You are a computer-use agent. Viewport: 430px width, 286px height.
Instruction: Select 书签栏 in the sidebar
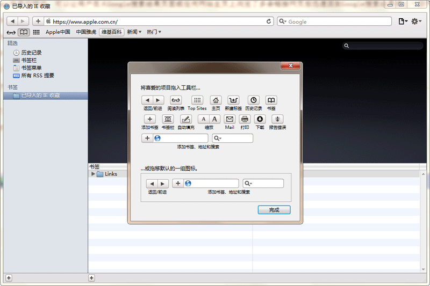point(25,60)
